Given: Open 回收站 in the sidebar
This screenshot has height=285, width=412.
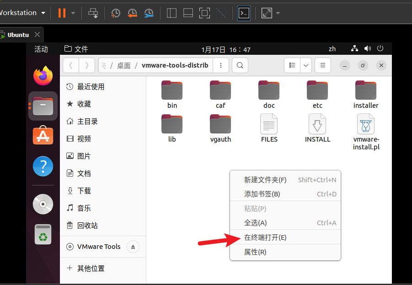Looking at the screenshot, I should pyautogui.click(x=103, y=225).
